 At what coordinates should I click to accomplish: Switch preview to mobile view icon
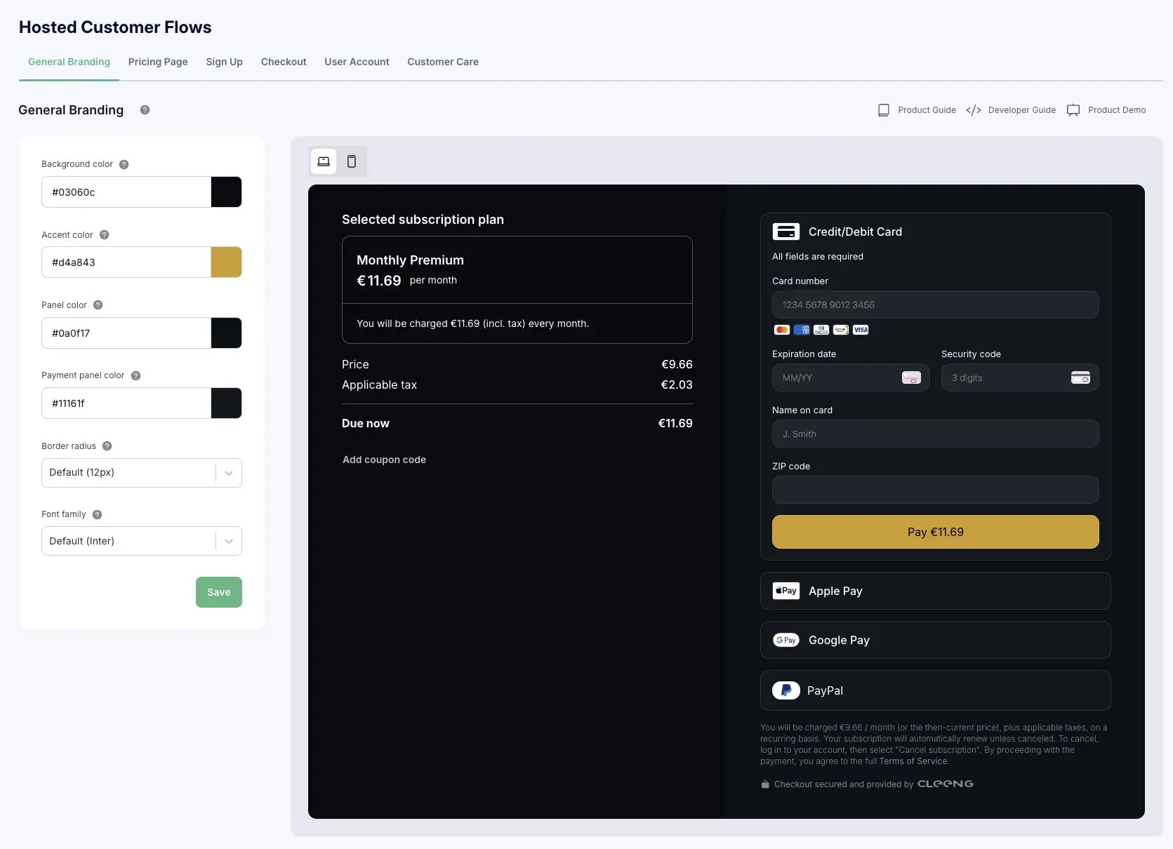pyautogui.click(x=352, y=161)
